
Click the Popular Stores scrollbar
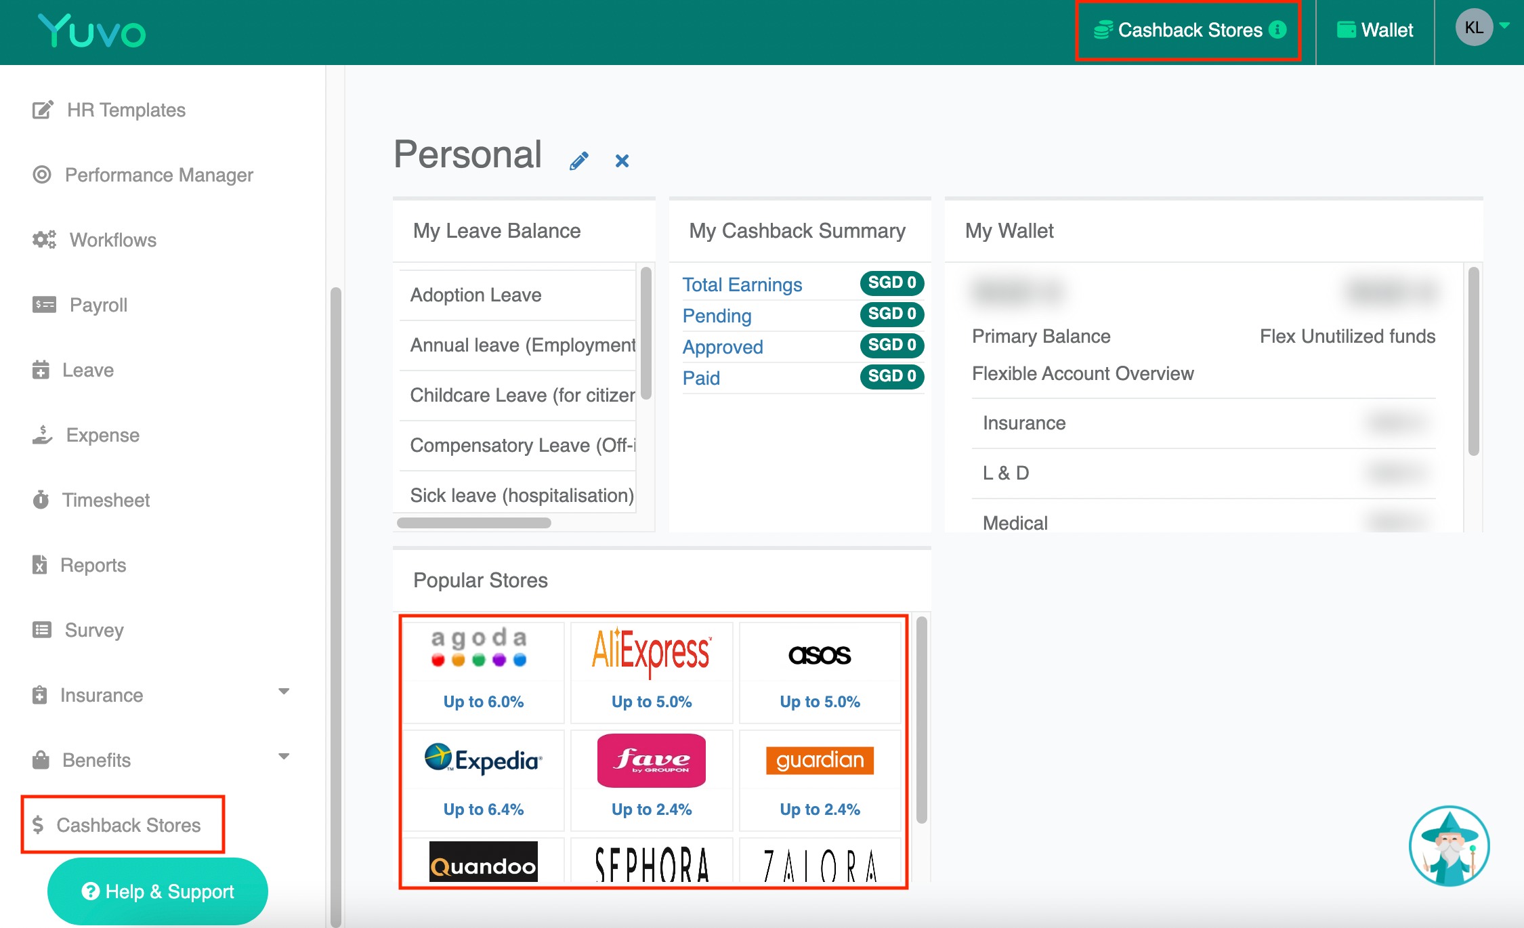[921, 719]
